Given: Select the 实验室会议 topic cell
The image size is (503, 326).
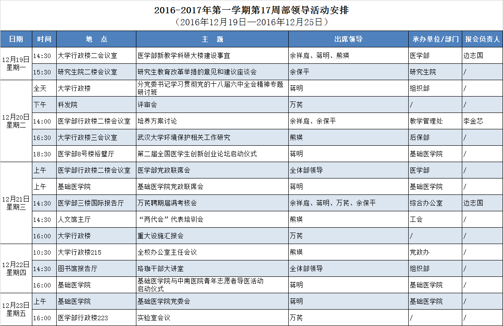Looking at the screenshot, I should 154,318.
